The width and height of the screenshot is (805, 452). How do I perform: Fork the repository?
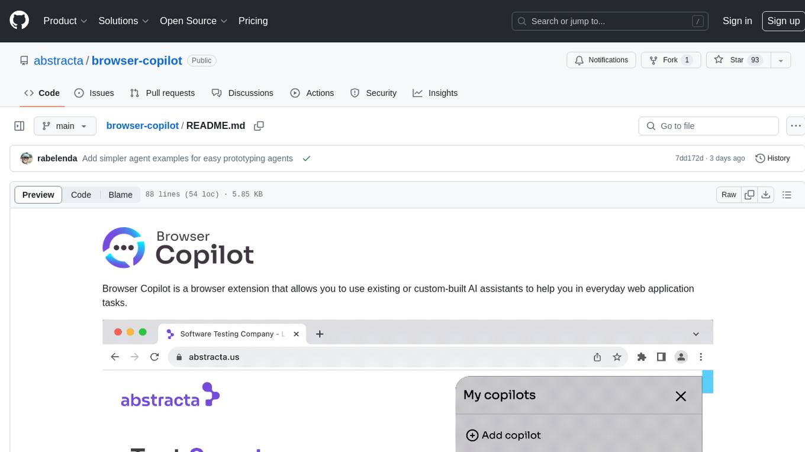tap(671, 60)
